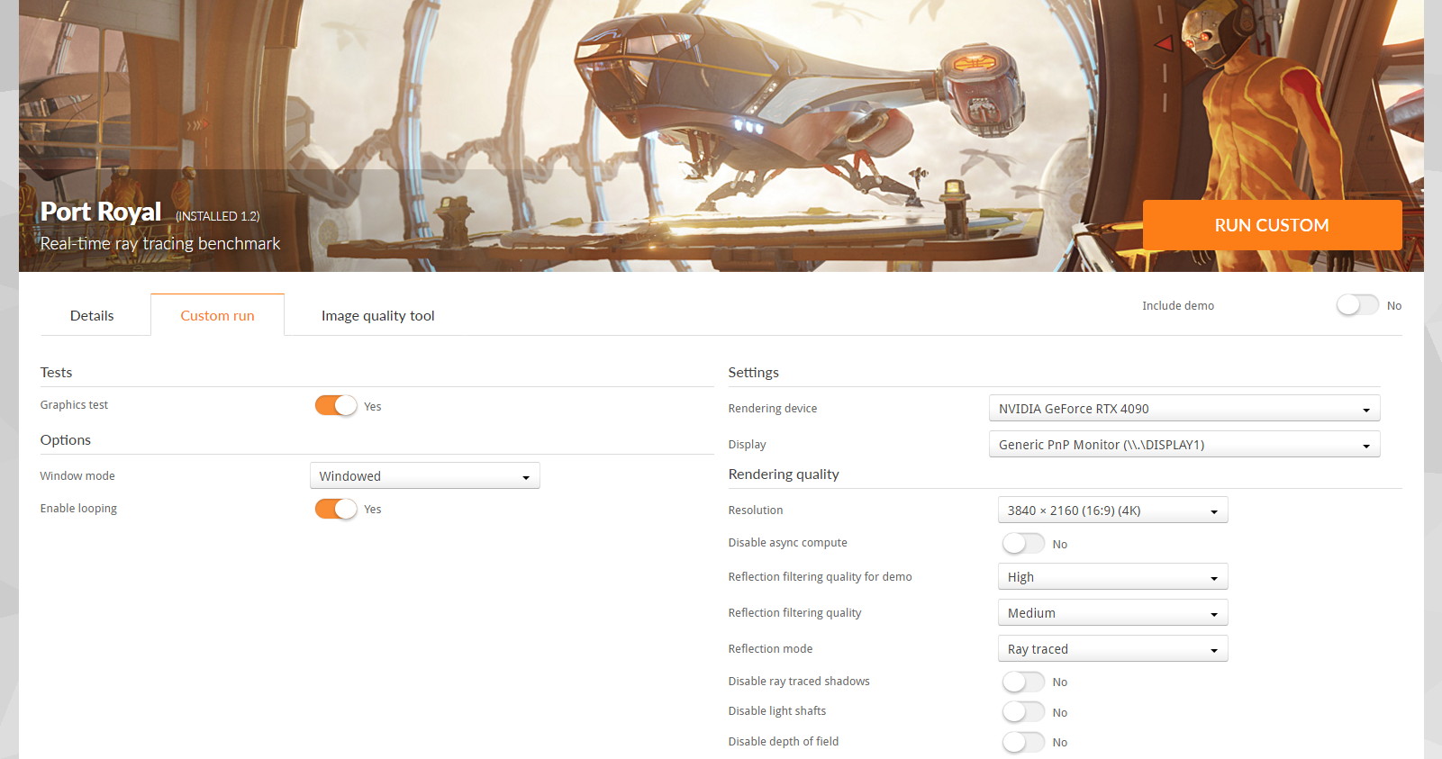1442x759 pixels.
Task: Click the Disable light shafts label
Action: coord(777,711)
